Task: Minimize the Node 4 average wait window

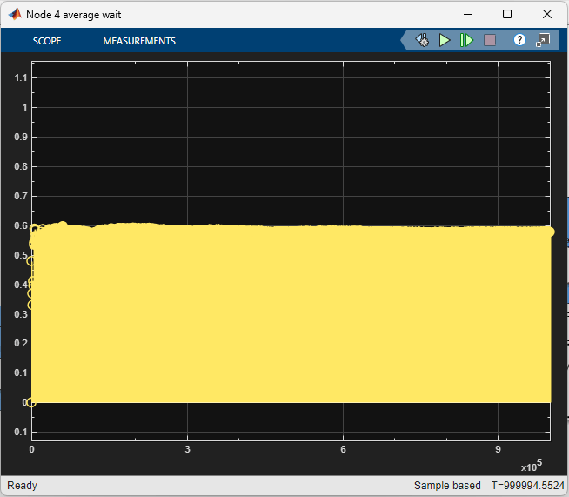Action: [x=468, y=15]
